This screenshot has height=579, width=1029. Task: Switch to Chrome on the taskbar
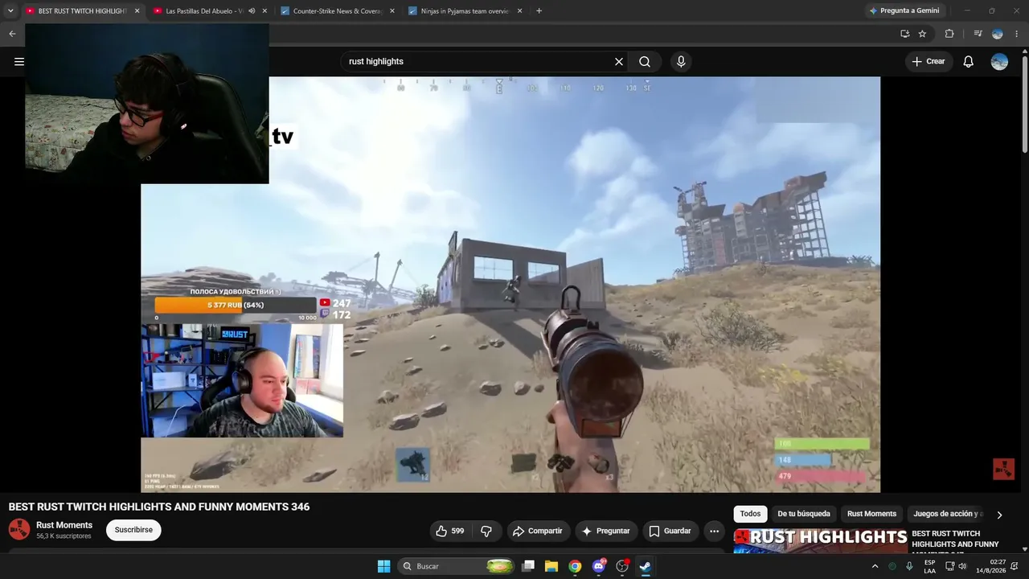click(575, 566)
